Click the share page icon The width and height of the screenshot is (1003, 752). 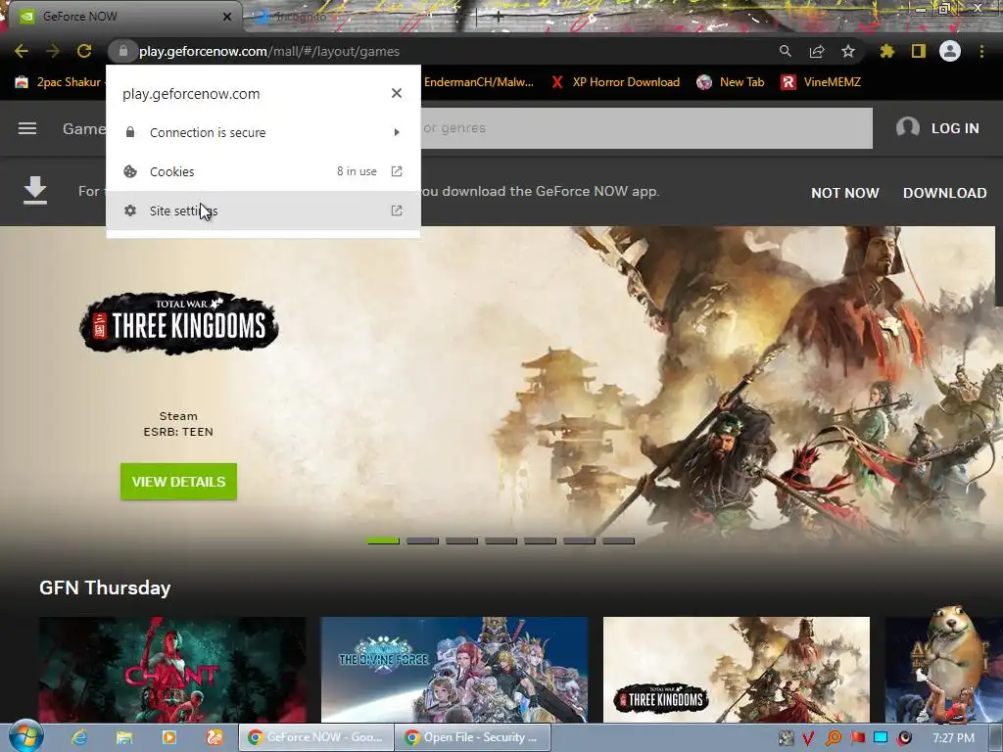[x=817, y=51]
